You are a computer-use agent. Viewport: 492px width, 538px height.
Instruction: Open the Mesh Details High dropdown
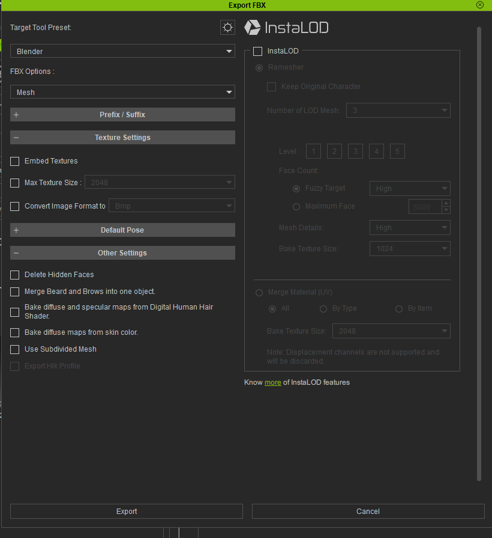click(410, 227)
